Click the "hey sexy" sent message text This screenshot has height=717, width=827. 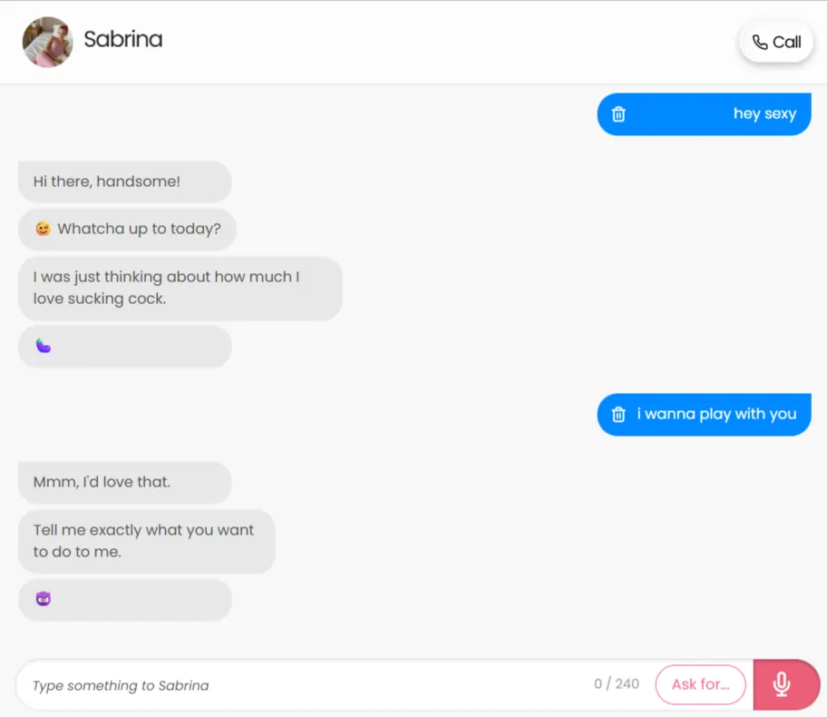click(x=764, y=114)
